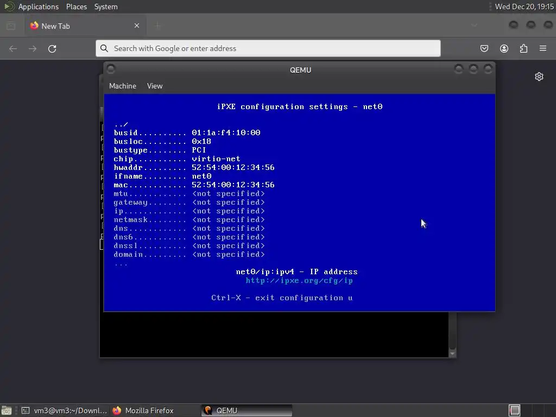Click the Firefox back arrow icon
Image resolution: width=556 pixels, height=417 pixels.
click(x=13, y=48)
